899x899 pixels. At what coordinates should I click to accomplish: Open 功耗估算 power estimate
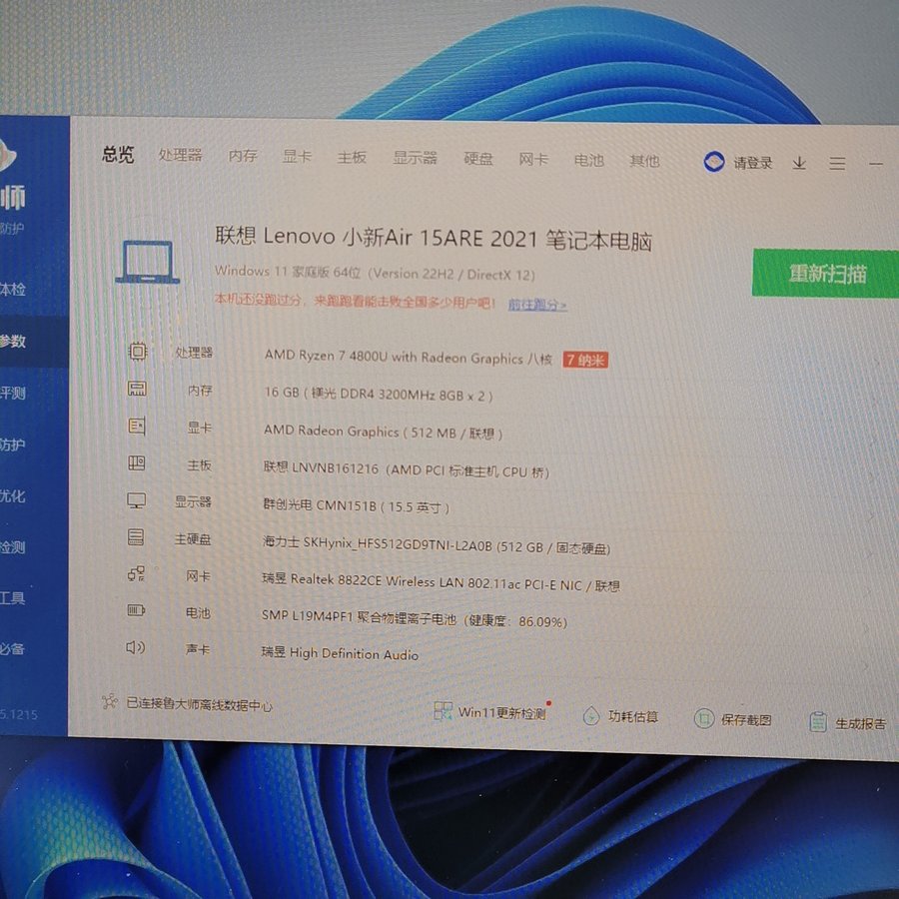click(x=633, y=716)
